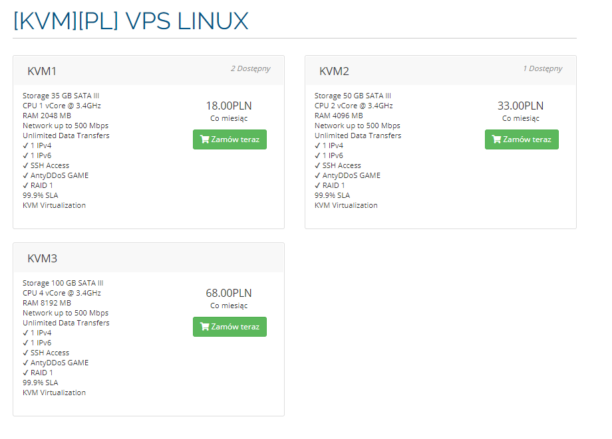Click the cart icon in KVM3 order button
Screen dimensions: 612x439
(x=204, y=327)
